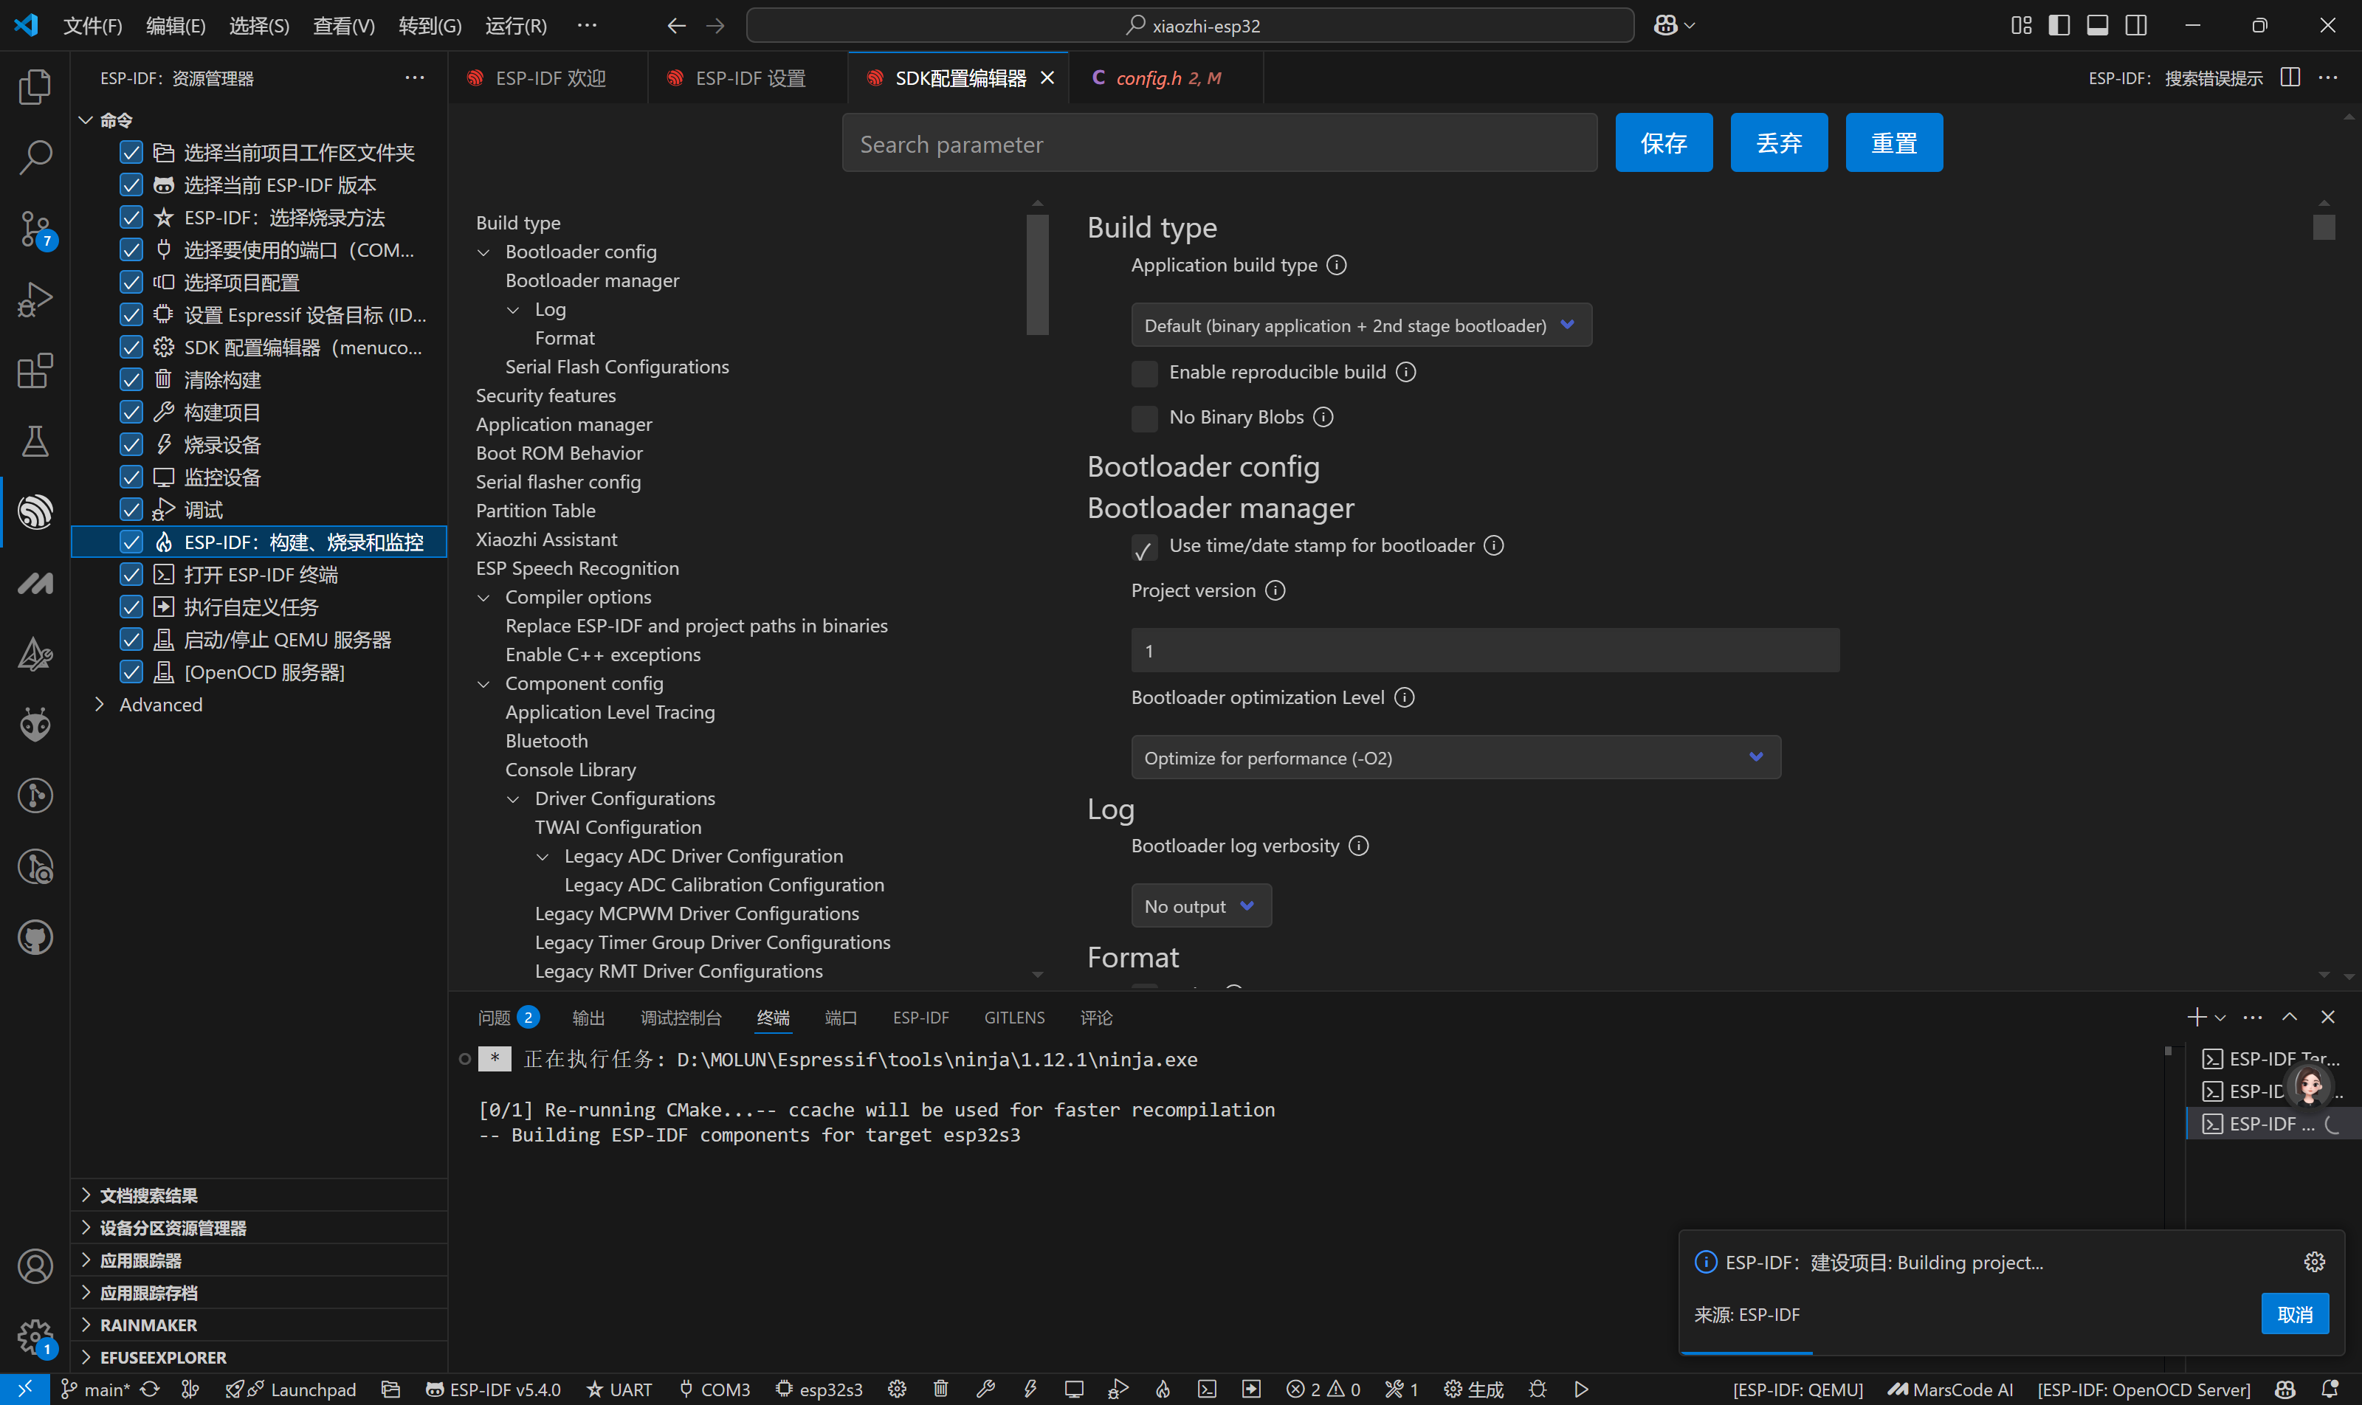
Task: Click the build wrench icon in status bar
Action: pos(985,1389)
